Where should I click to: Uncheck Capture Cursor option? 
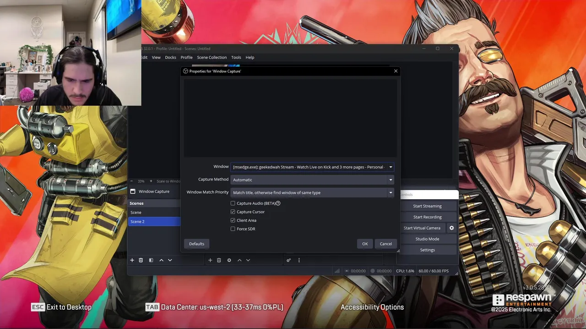[233, 212]
